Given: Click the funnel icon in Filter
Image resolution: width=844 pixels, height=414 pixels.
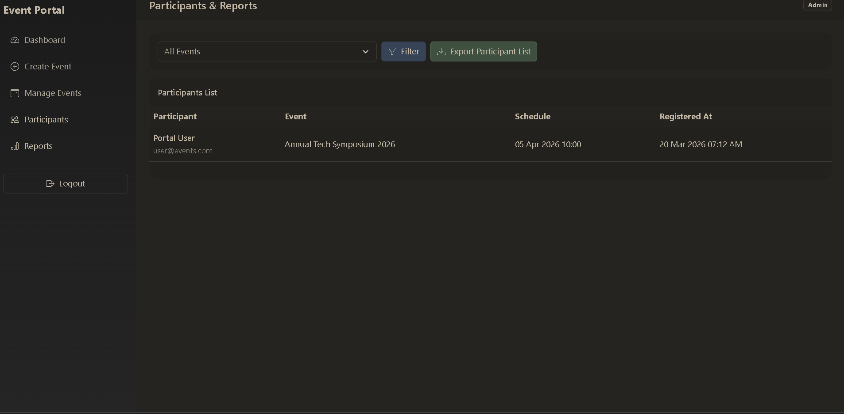Looking at the screenshot, I should (392, 52).
